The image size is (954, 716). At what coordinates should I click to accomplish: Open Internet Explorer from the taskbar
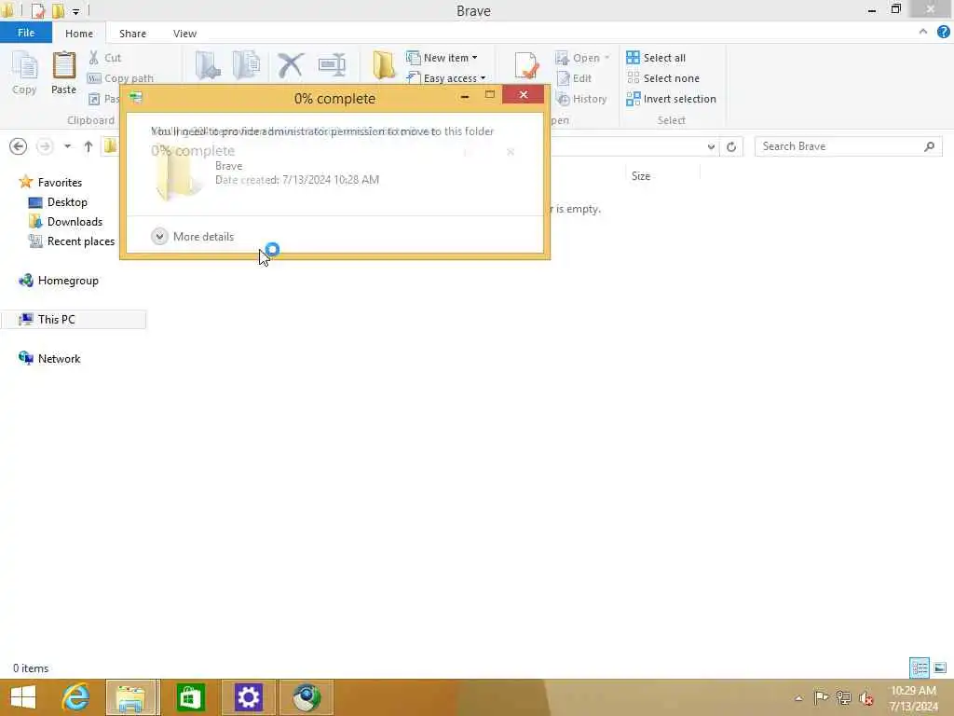pos(76,697)
